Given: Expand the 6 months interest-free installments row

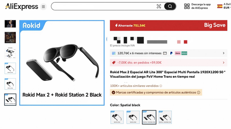Looking at the screenshot, I should pos(168,53).
